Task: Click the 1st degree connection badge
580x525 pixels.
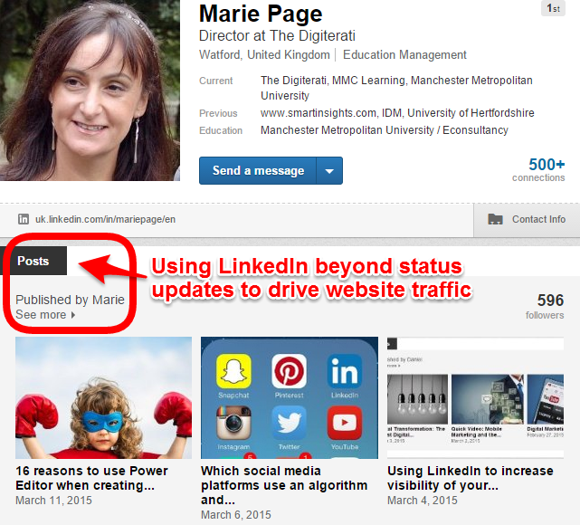Action: pos(554,8)
